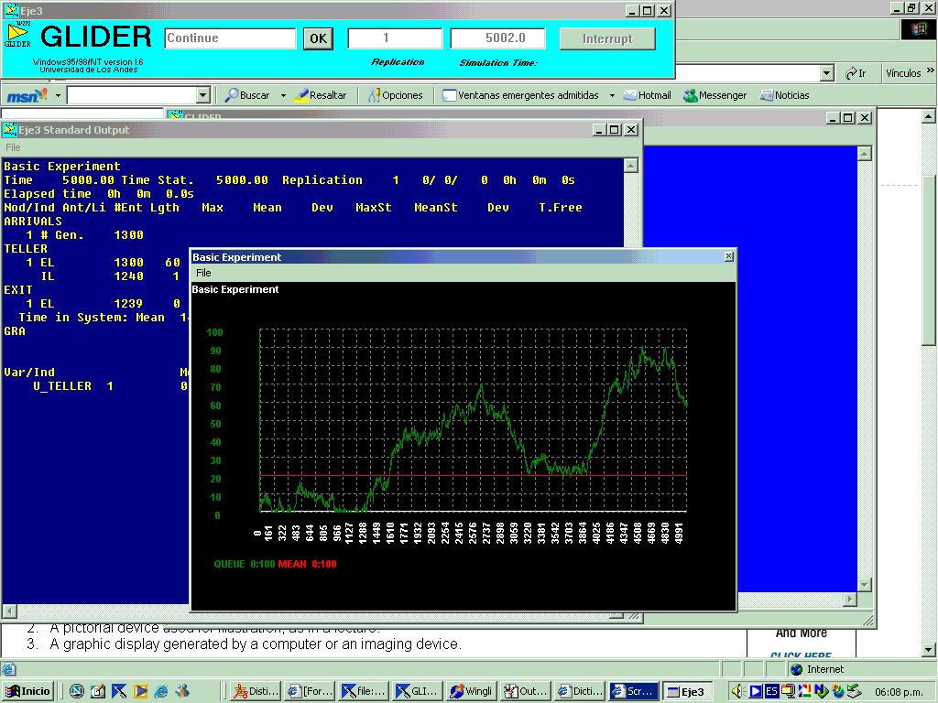This screenshot has height=703, width=938.
Task: Close the Basic Experiment graph window
Action: (x=728, y=256)
